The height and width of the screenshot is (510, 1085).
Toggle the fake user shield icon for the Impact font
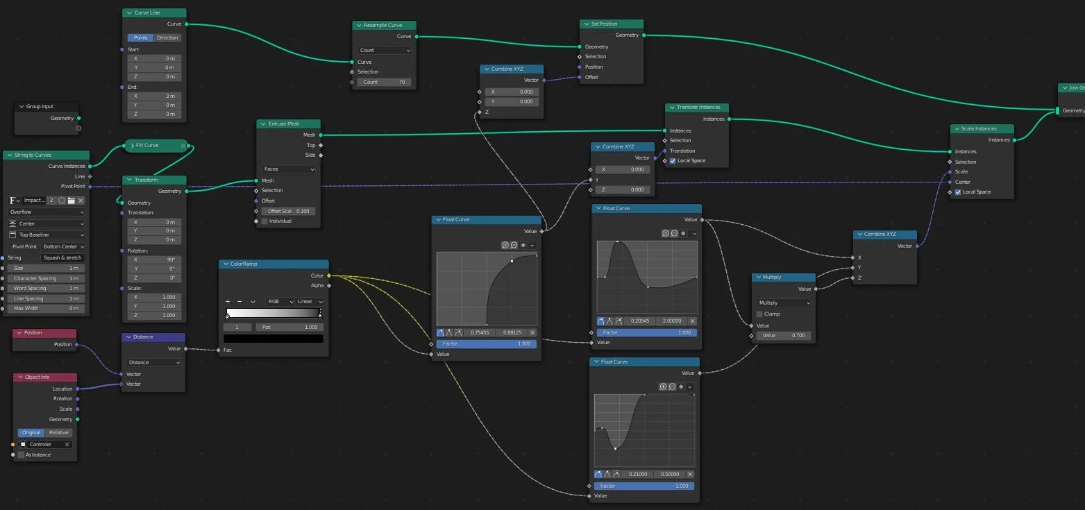coord(62,201)
